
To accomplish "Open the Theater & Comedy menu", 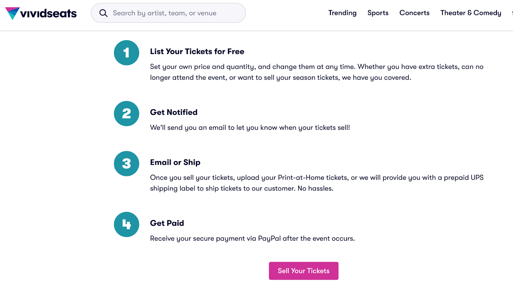I will (470, 13).
